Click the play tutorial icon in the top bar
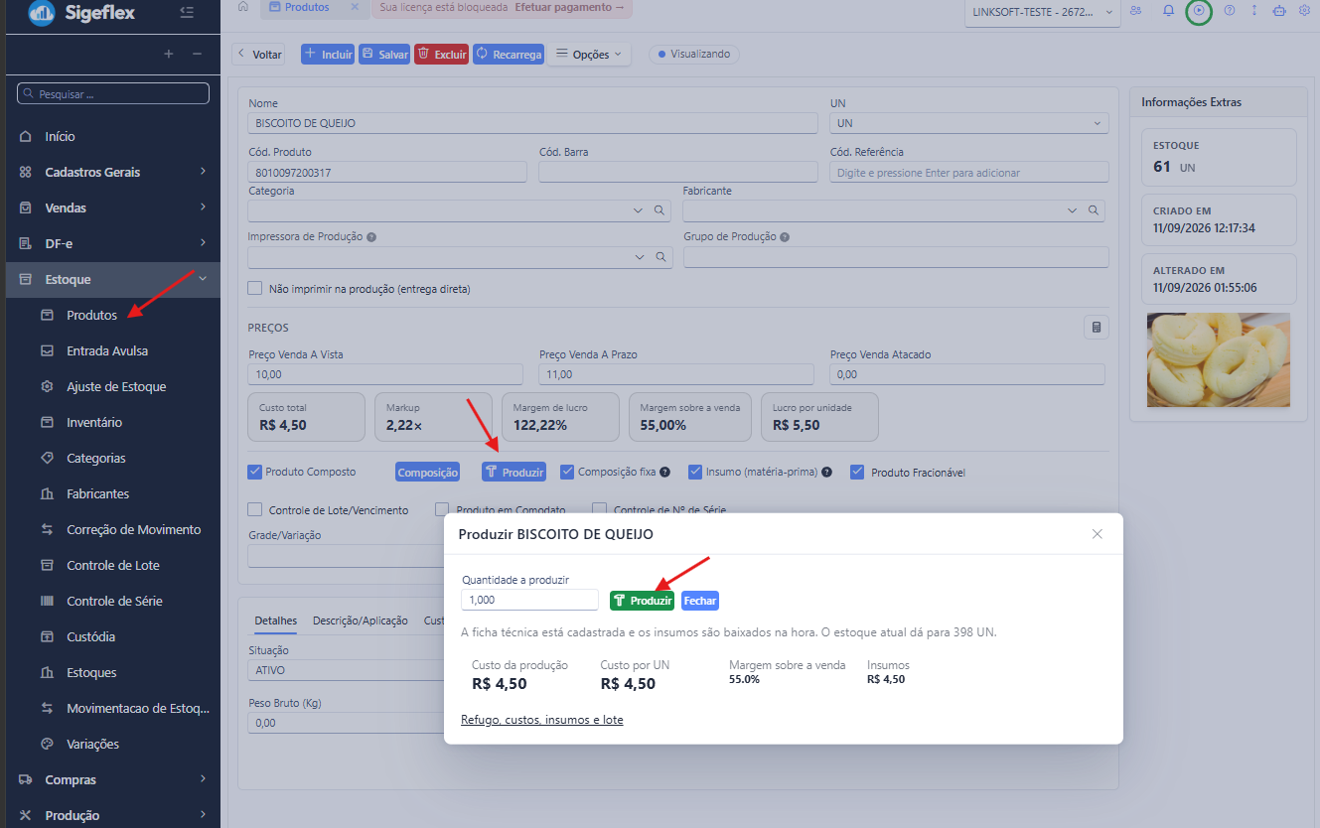The image size is (1320, 828). pyautogui.click(x=1200, y=10)
